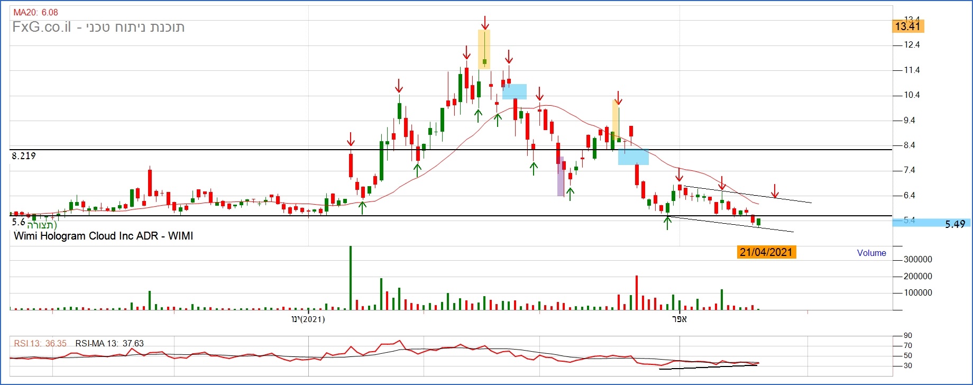Click the 100000 volume axis value
The height and width of the screenshot is (385, 973).
tap(918, 292)
